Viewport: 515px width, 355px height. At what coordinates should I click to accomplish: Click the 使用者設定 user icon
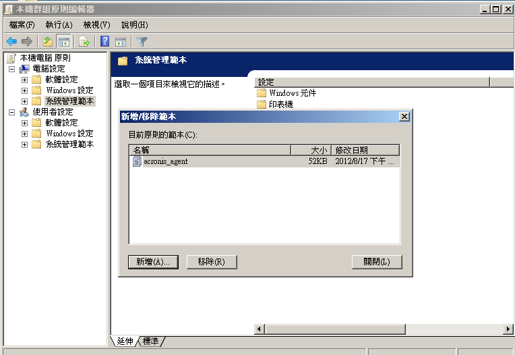point(24,112)
